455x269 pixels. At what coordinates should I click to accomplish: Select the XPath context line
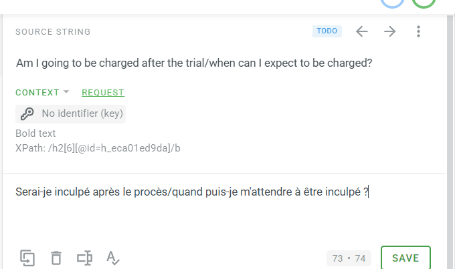point(98,148)
